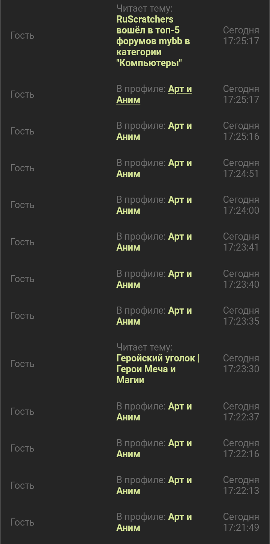Select the Гость entry in the 17:24:51 row
The width and height of the screenshot is (270, 544).
coord(22,168)
